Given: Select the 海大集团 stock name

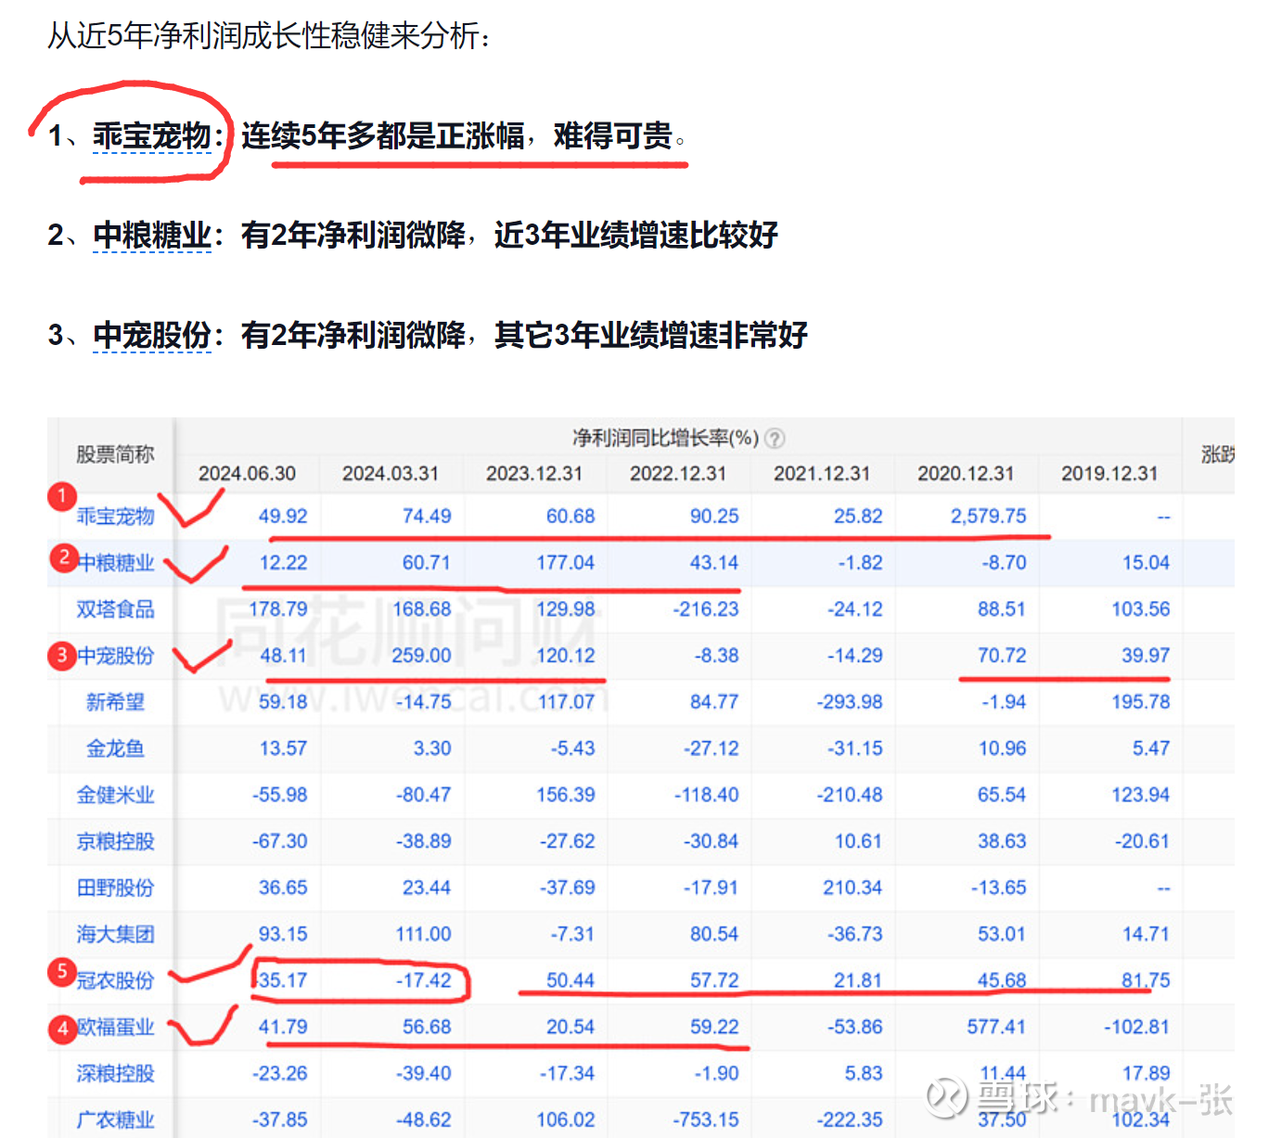Looking at the screenshot, I should click(x=115, y=933).
